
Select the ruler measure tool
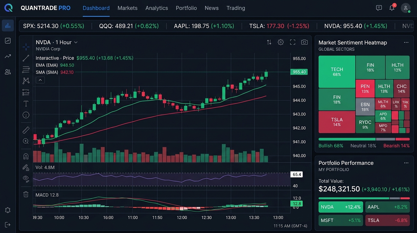coord(26,130)
